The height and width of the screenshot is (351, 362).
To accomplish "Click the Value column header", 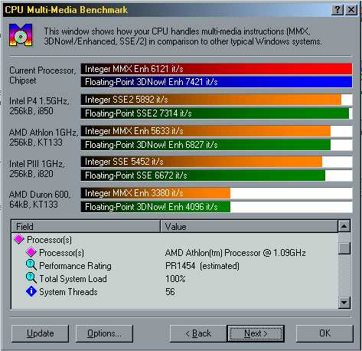I will (x=249, y=226).
